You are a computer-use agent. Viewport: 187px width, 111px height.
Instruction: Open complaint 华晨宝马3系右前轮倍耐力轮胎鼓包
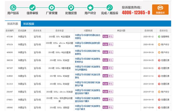88,52
